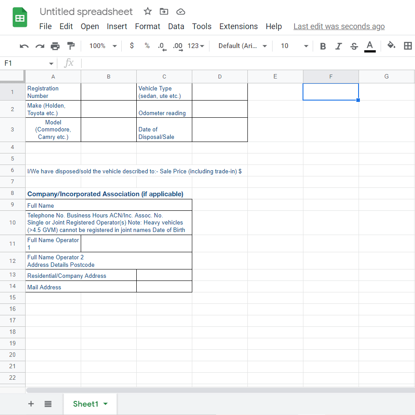This screenshot has height=415, width=415.
Task: Star the Untitled spreadsheet
Action: [148, 11]
